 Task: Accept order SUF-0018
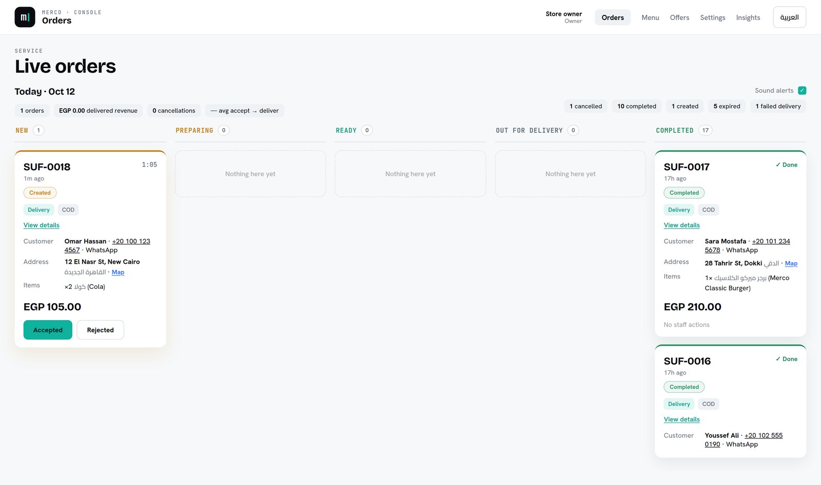(x=48, y=330)
